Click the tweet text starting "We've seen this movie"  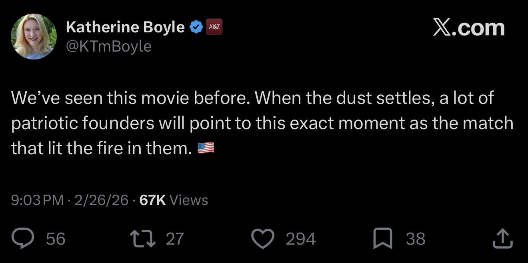252,123
